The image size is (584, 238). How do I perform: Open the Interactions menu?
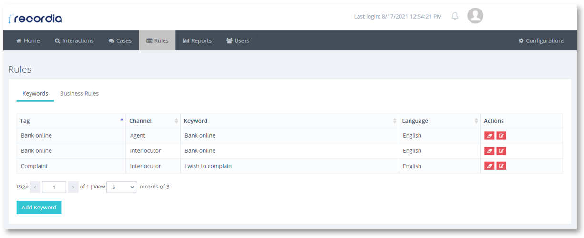[x=74, y=40]
